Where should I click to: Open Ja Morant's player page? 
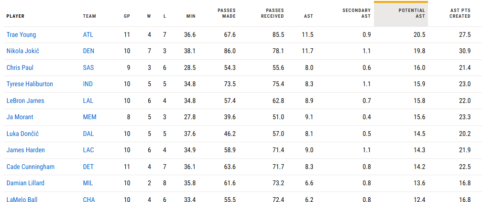20,117
